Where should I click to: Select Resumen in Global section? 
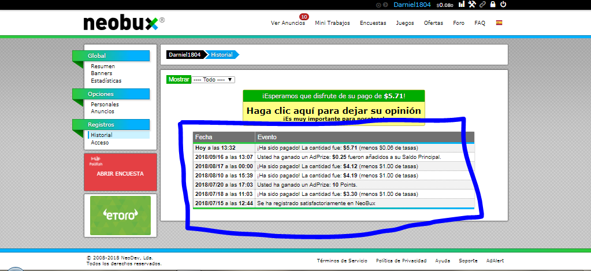coord(103,66)
